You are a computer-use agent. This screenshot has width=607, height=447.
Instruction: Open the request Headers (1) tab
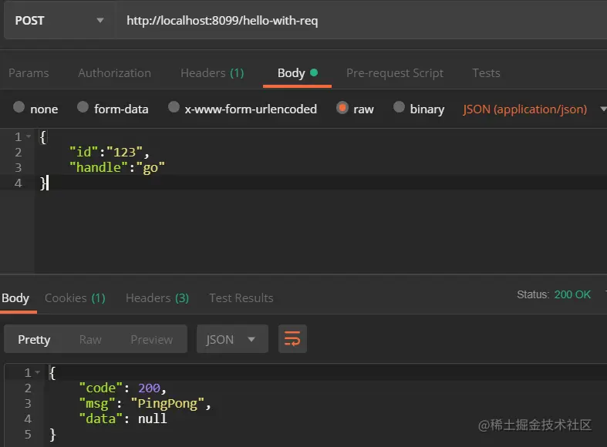[x=212, y=73]
